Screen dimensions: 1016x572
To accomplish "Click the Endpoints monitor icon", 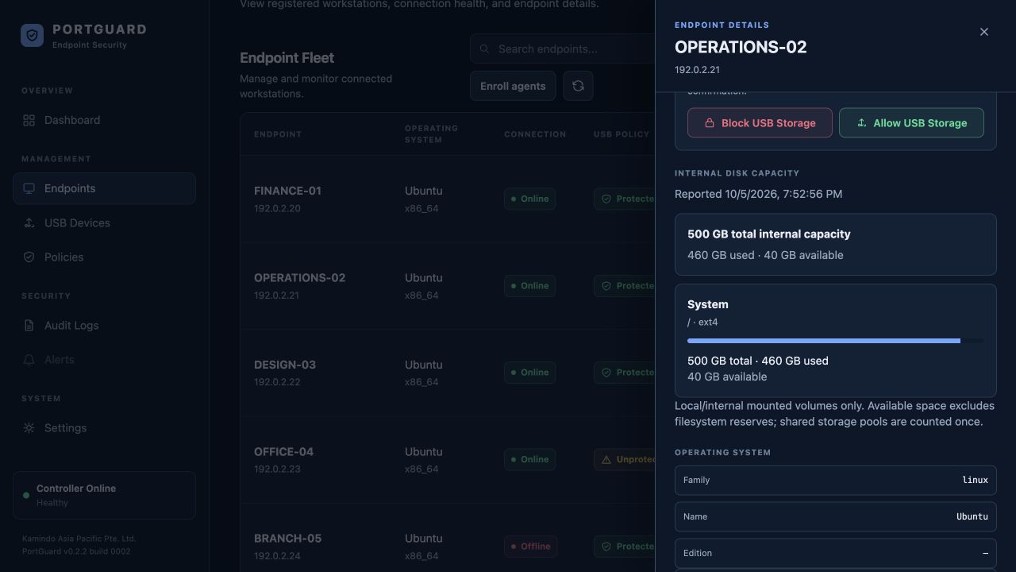I will pyautogui.click(x=29, y=188).
